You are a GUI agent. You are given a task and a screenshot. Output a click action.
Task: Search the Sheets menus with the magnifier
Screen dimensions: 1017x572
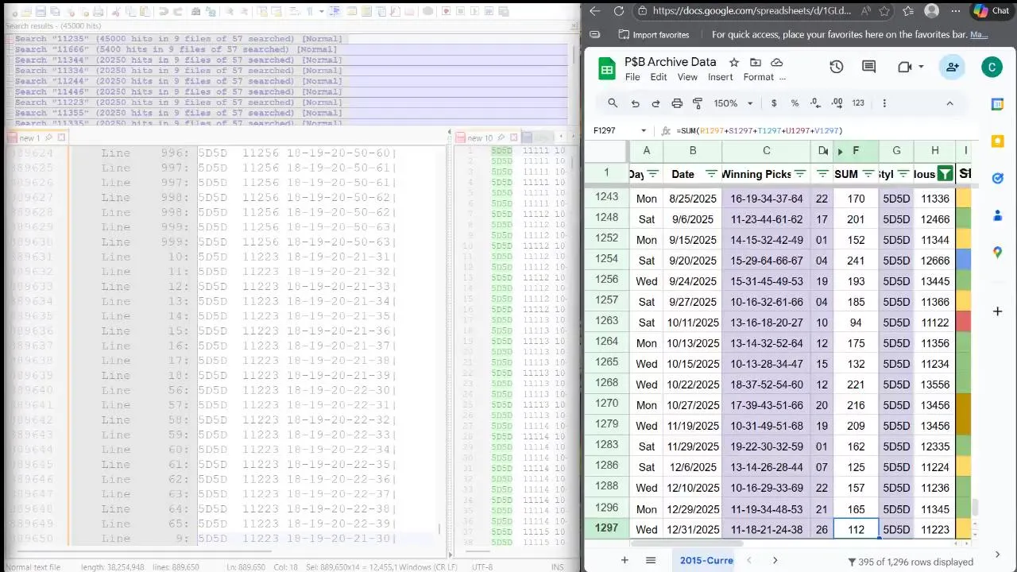tap(613, 103)
